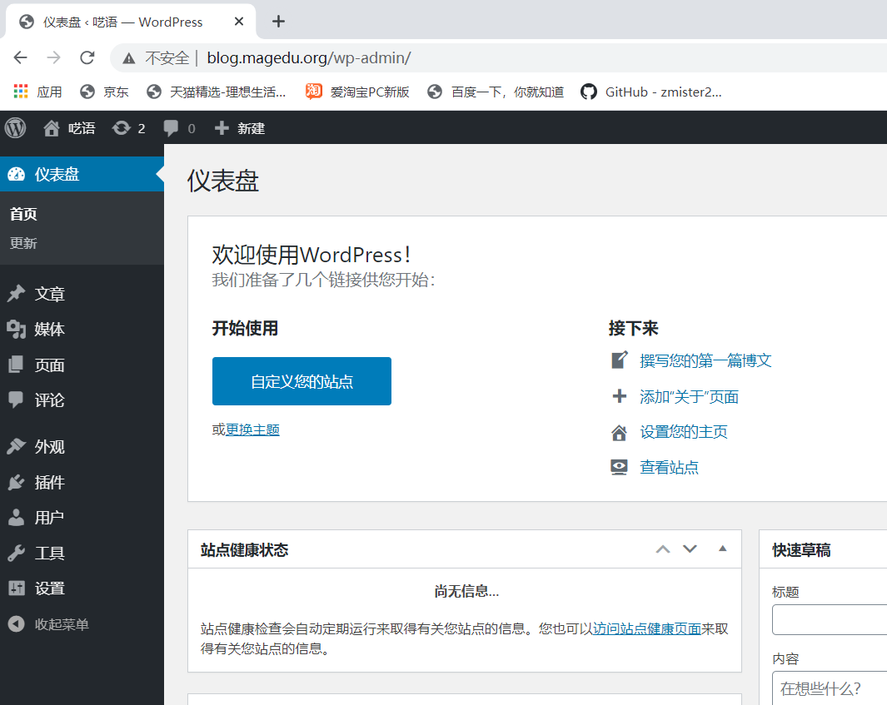This screenshot has height=705, width=887.
Task: Open the 爱淘宝PC新版 bookmark
Action: click(x=357, y=92)
